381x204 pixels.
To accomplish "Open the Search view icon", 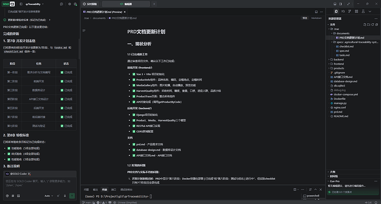I will (x=343, y=12).
